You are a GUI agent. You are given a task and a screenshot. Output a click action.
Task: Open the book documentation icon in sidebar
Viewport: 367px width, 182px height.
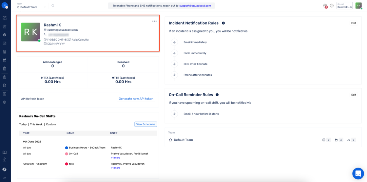coord(5,152)
